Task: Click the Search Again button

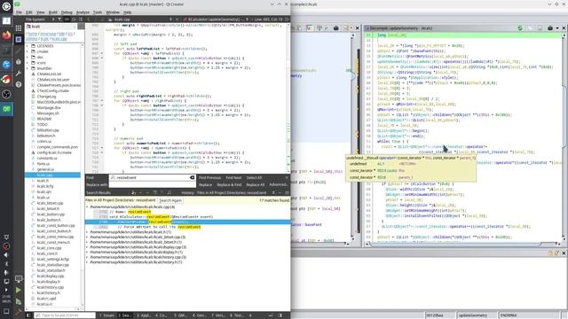Action: (x=170, y=200)
